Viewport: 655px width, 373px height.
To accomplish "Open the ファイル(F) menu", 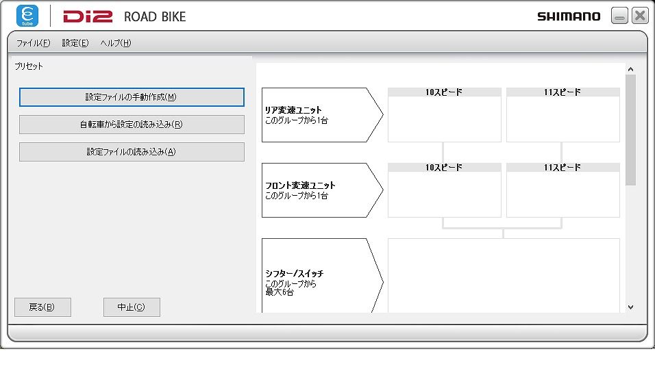I will click(33, 43).
